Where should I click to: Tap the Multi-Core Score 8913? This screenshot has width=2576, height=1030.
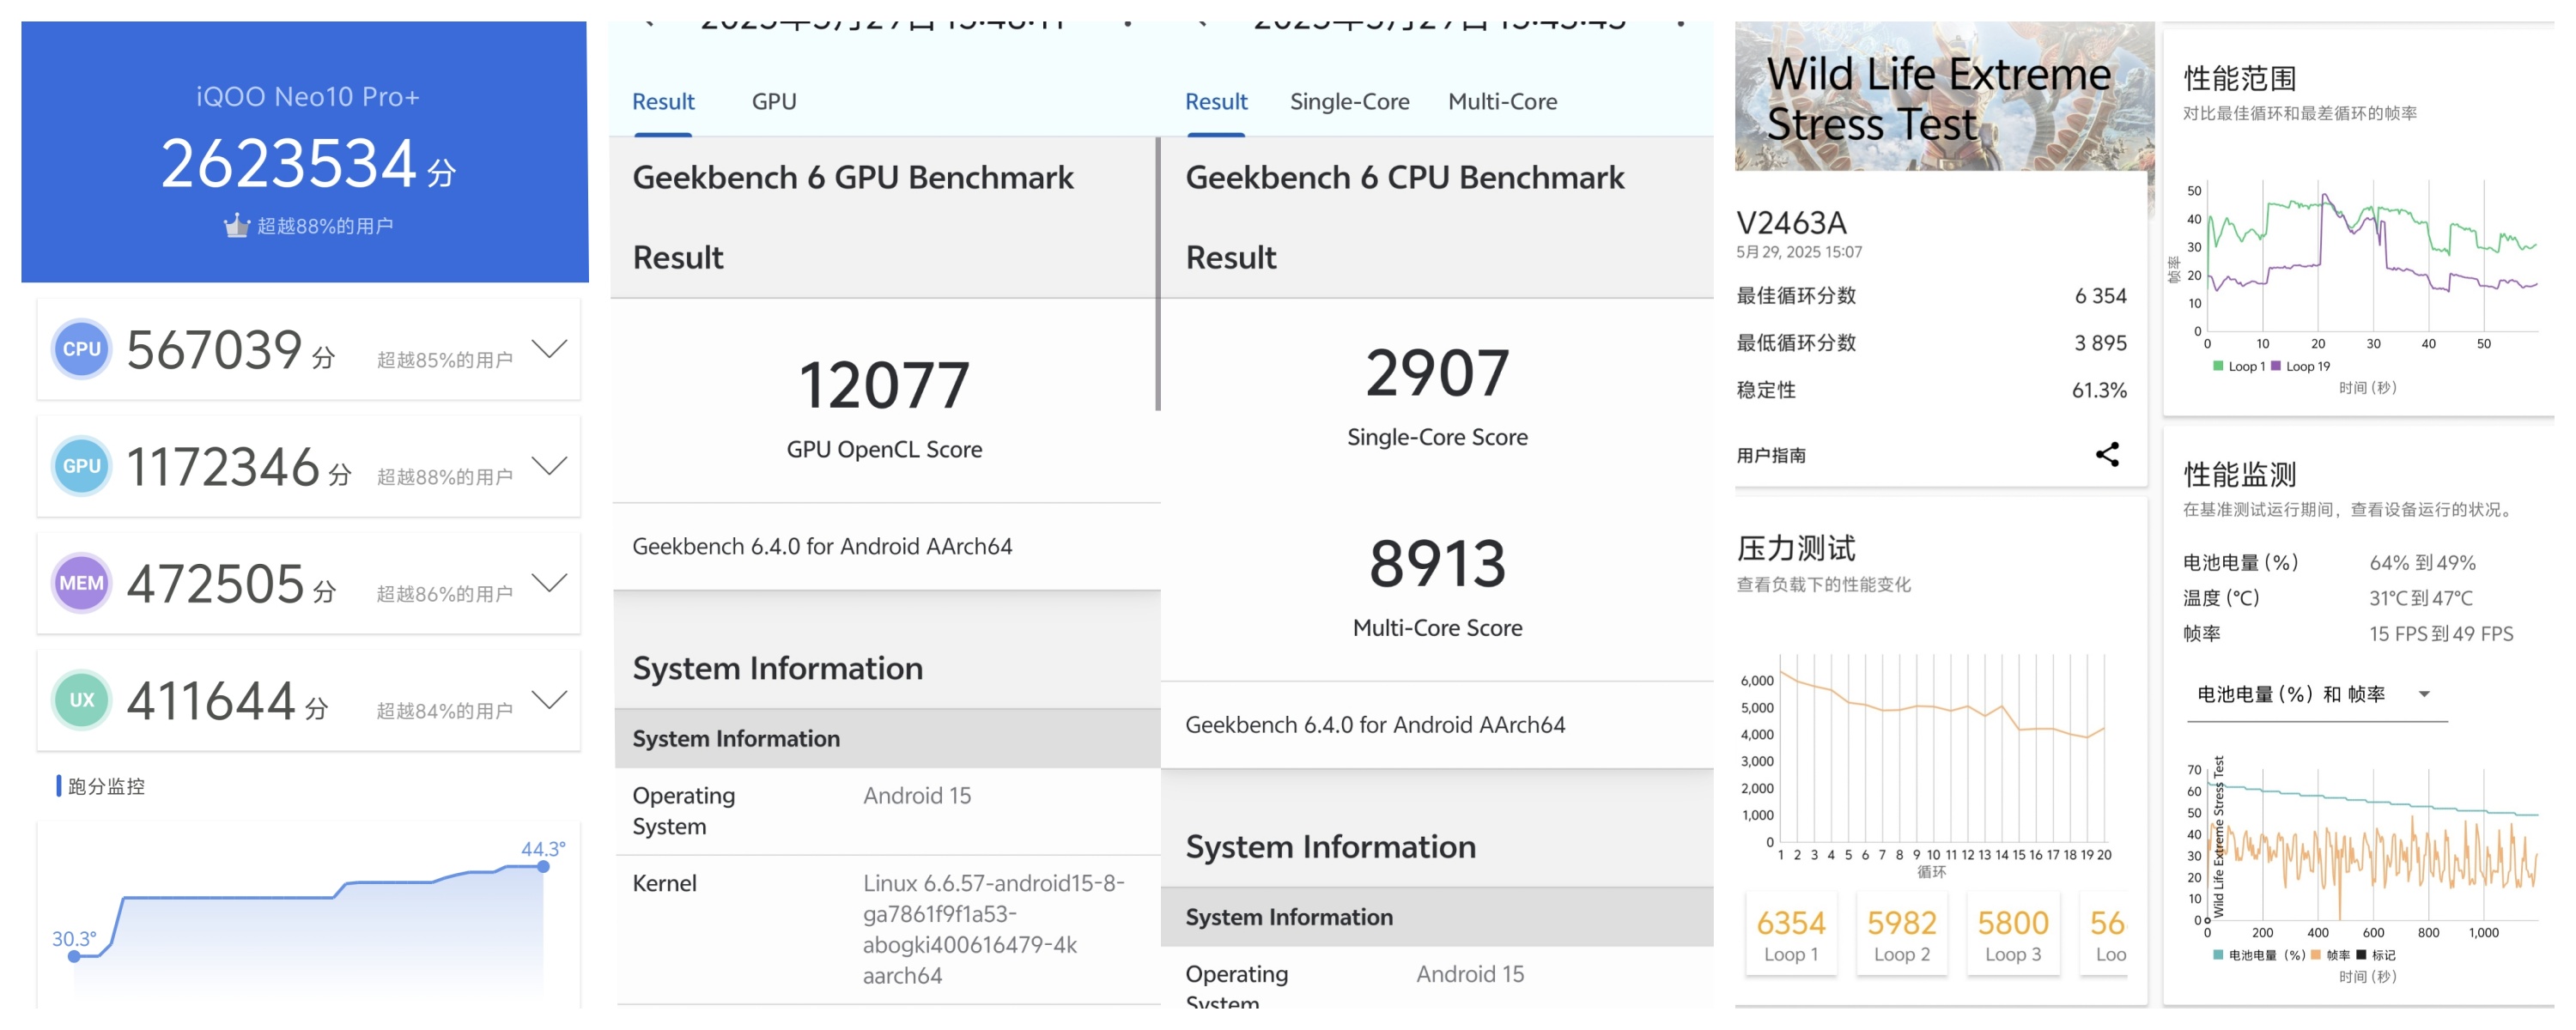tap(1437, 564)
